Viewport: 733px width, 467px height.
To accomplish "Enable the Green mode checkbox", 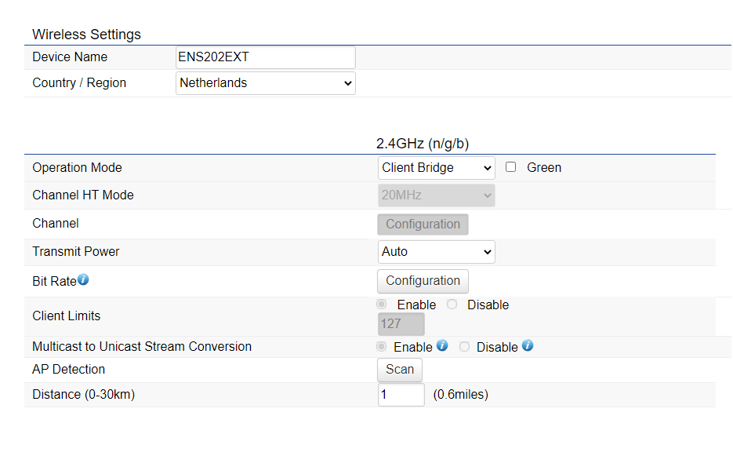I will pyautogui.click(x=511, y=167).
